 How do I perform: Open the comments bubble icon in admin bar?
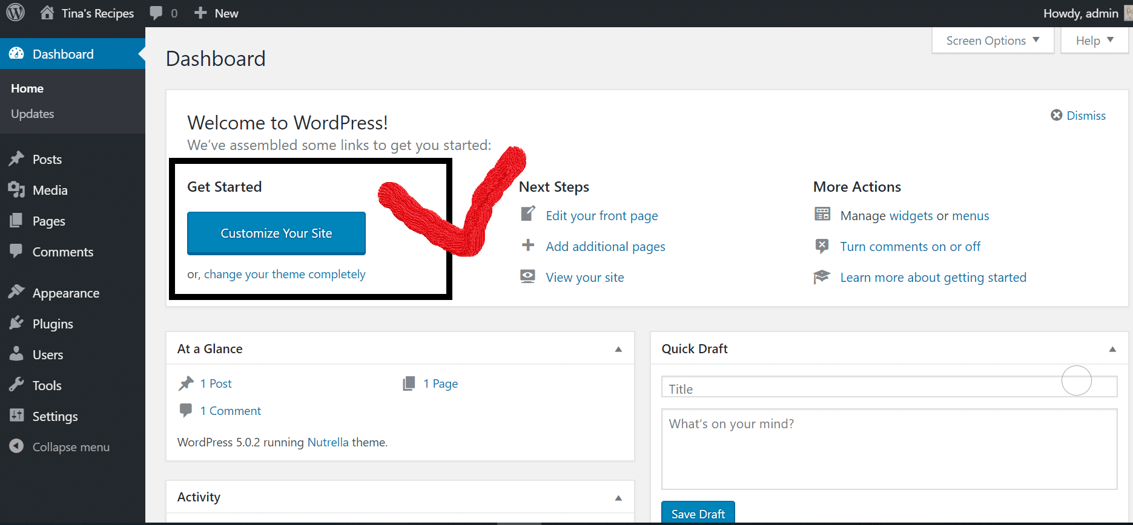(x=156, y=13)
